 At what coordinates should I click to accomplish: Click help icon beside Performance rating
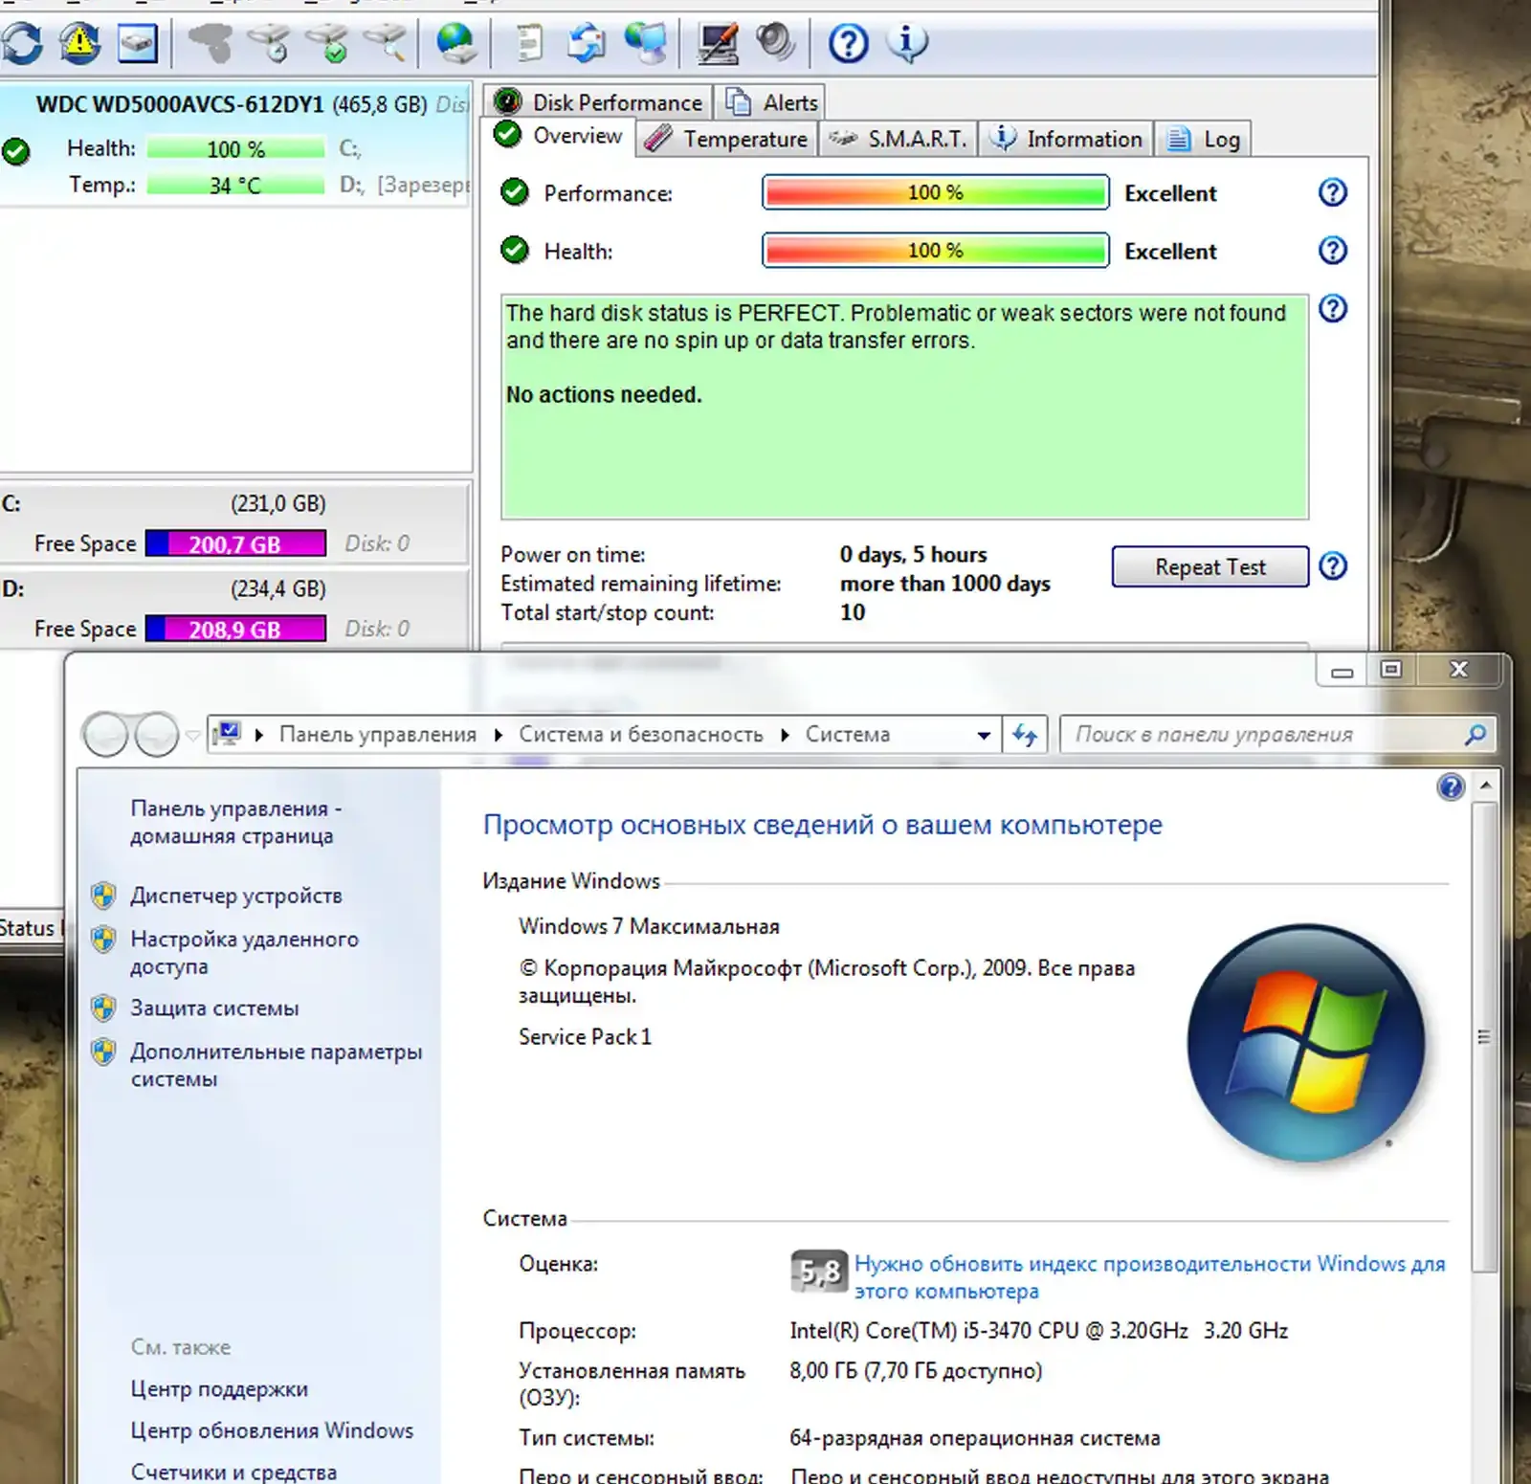(1332, 192)
